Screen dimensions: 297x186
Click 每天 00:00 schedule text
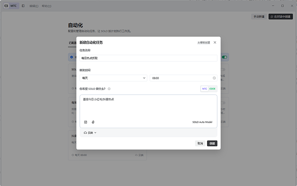click(80, 155)
